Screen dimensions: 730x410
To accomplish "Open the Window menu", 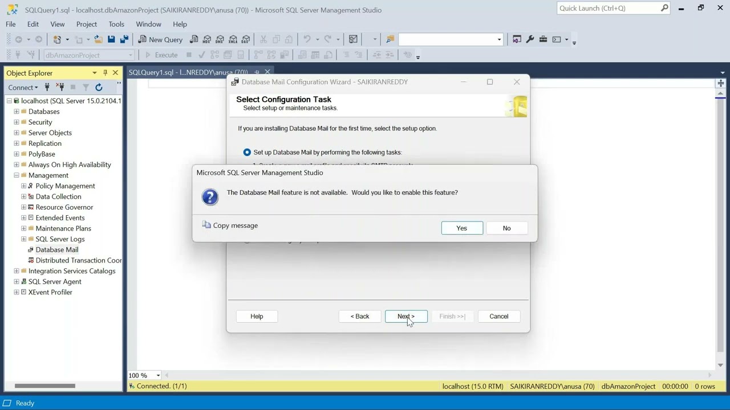I will pos(148,24).
